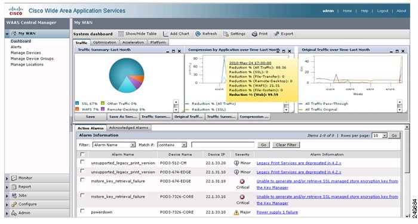Click the Cisco logo
418x224 pixels.
pyautogui.click(x=16, y=11)
